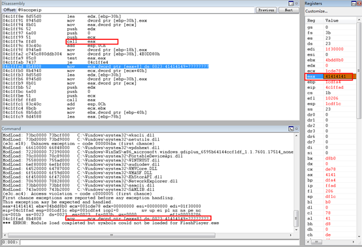Image resolution: width=362 pixels, height=247 pixels.
Task: Click the ModLoad WINTRUST.dll line
Action: (81, 160)
